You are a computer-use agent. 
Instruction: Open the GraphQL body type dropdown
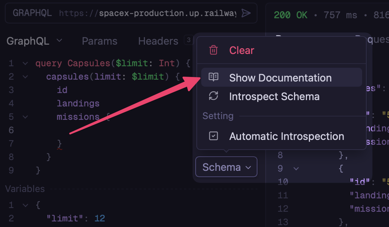coord(34,41)
